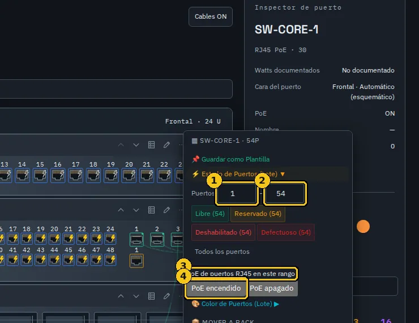
Task: Click up chevron above ports 13–22
Action: pos(121,145)
